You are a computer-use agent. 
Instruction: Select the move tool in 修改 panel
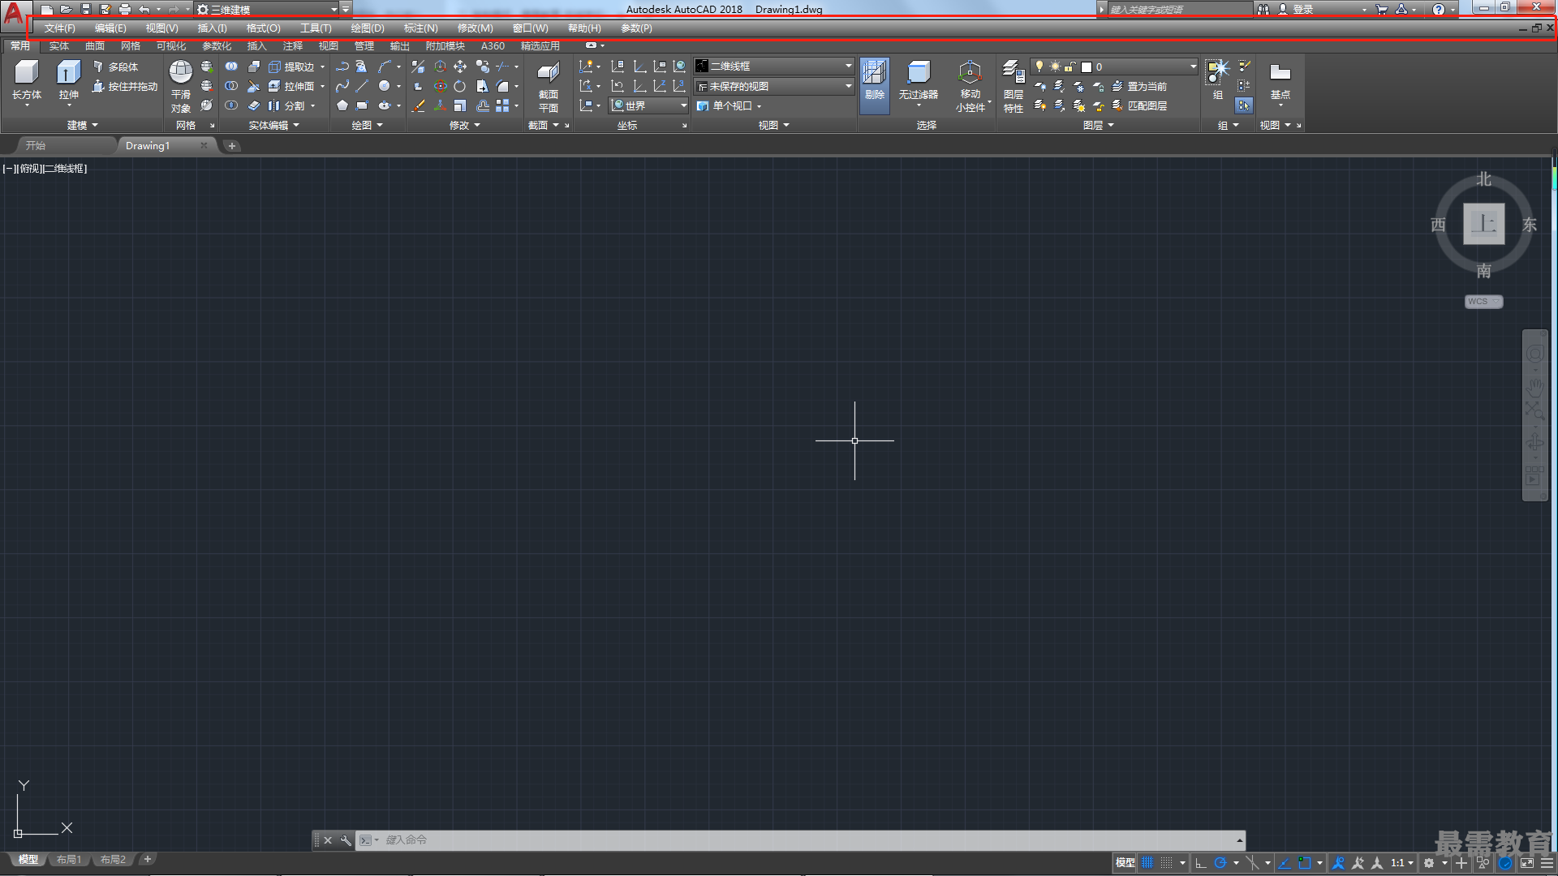pyautogui.click(x=460, y=67)
